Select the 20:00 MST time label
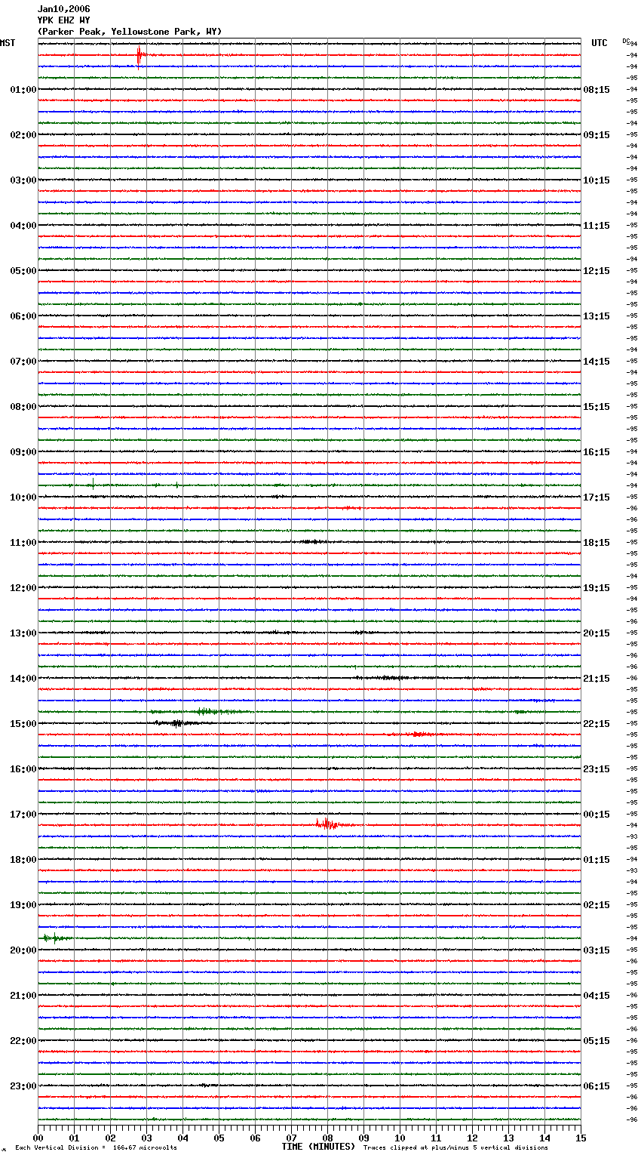 [23, 950]
